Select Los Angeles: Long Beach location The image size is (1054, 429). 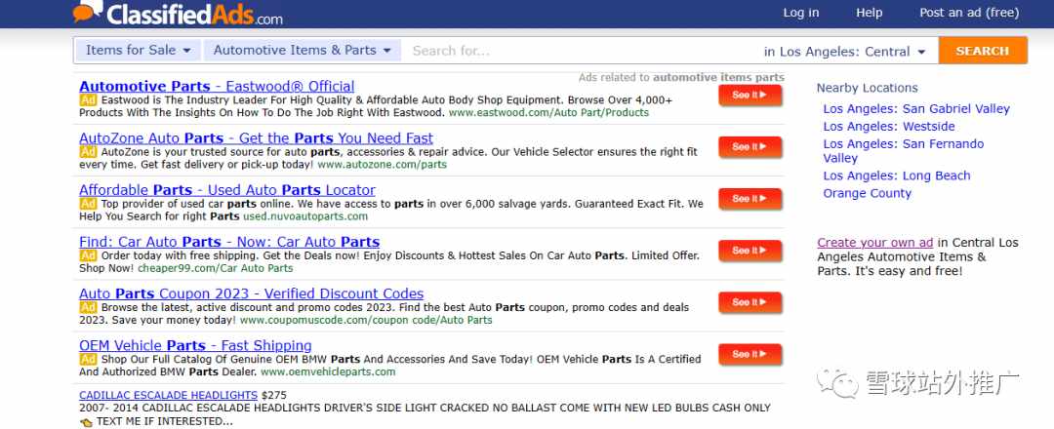897,175
